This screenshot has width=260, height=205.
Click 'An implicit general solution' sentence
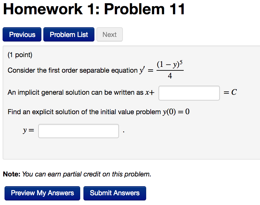pos(75,93)
